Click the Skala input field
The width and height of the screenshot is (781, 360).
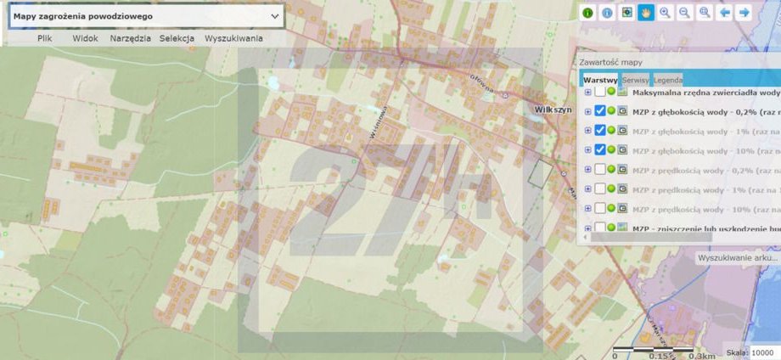click(764, 352)
